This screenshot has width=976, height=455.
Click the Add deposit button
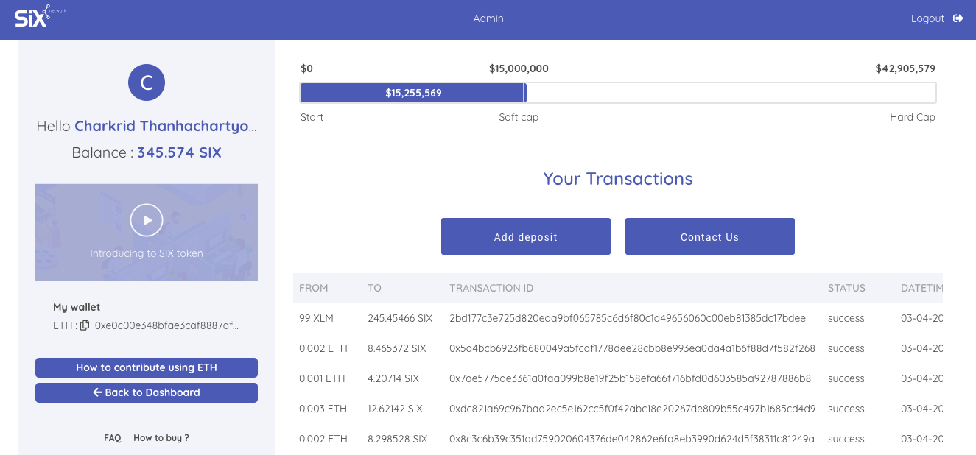[x=526, y=236]
